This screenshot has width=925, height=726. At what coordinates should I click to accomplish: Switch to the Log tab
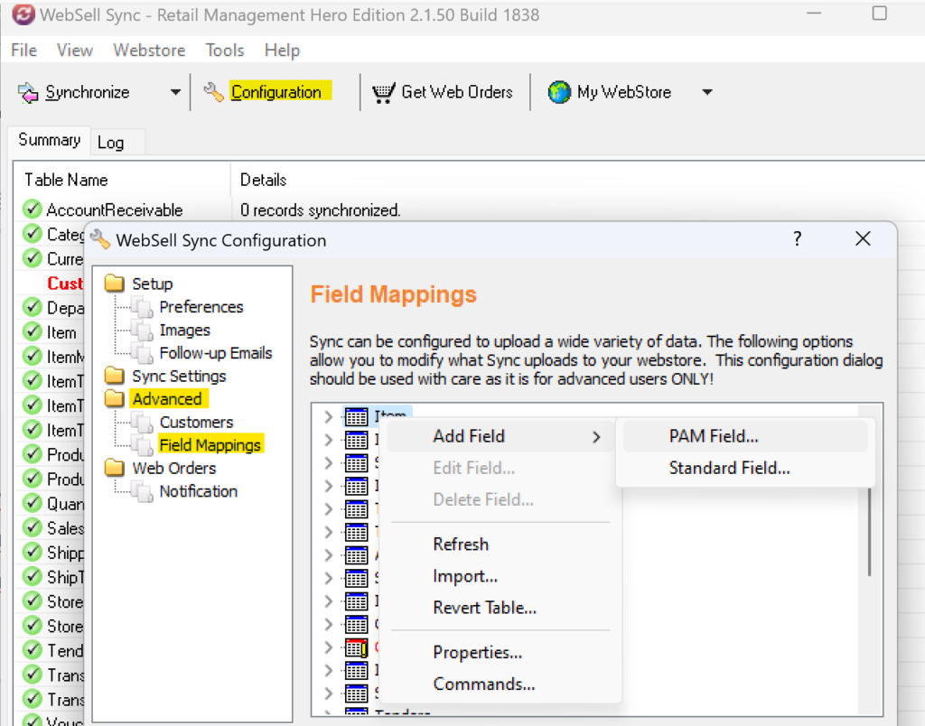111,143
